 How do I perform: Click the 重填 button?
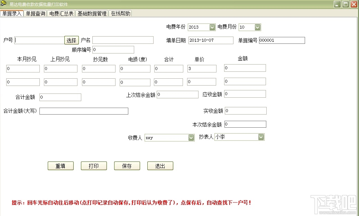click(61, 166)
